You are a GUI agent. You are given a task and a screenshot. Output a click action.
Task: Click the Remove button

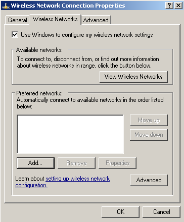pos(76,163)
